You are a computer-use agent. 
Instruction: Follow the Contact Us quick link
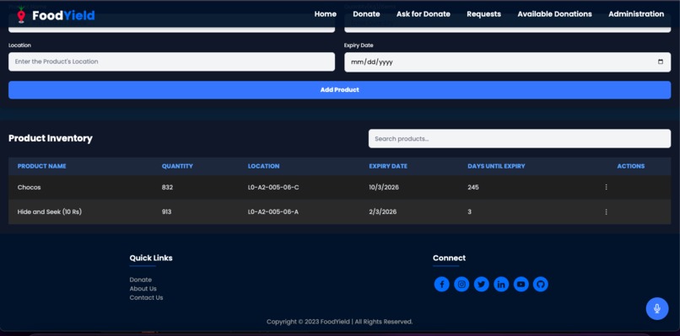146,298
